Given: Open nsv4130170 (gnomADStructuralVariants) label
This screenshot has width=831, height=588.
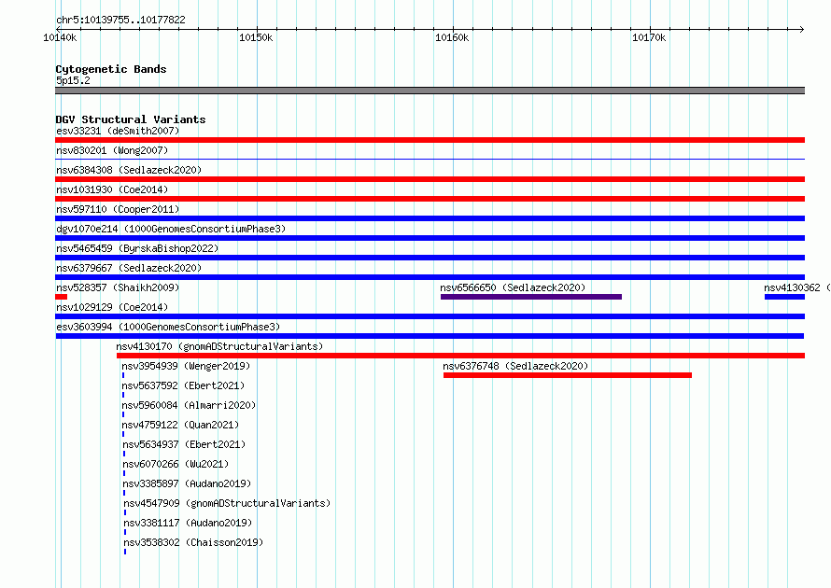Looking at the screenshot, I should click(x=219, y=346).
